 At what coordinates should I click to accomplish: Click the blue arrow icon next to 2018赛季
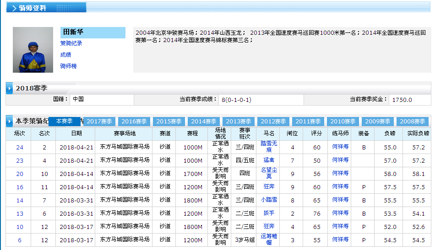[10, 88]
